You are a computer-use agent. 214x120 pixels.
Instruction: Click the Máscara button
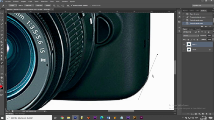pyautogui.click(x=39, y=6)
